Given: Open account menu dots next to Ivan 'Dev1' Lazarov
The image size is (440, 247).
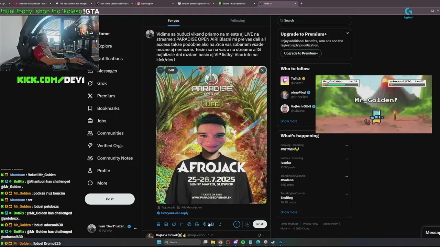Looking at the screenshot, I should tap(135, 228).
